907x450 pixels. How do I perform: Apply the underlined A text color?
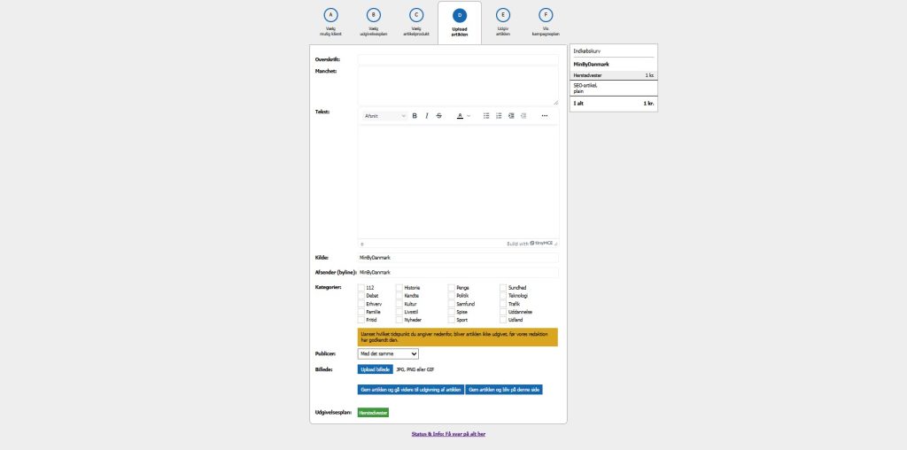coord(460,116)
